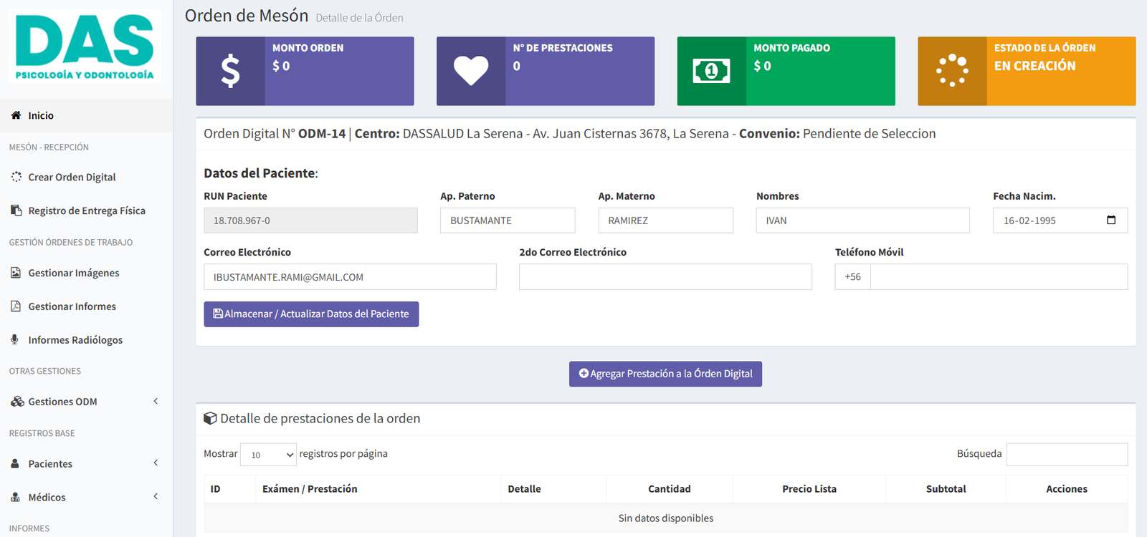Open the calendar picker in Fecha Nacim. field
This screenshot has height=537, width=1147.
[x=1111, y=220]
